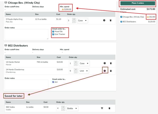Toggle Kyle Thacker email checkbox
158x114 pixels.
click(x=53, y=34)
